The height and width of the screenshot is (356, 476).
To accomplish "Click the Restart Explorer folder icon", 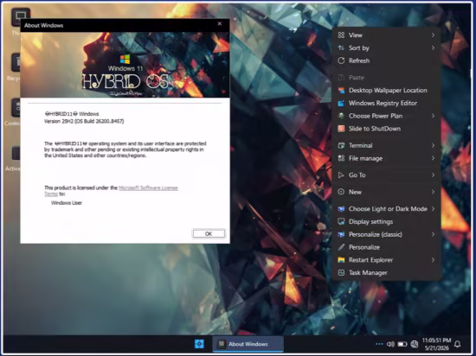I will click(x=341, y=260).
